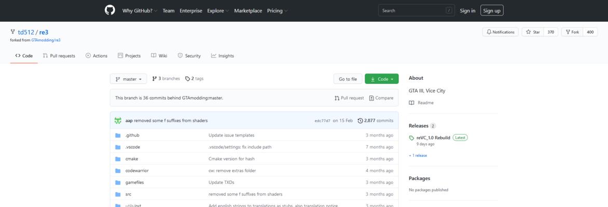Expand the Explore menu

point(218,11)
